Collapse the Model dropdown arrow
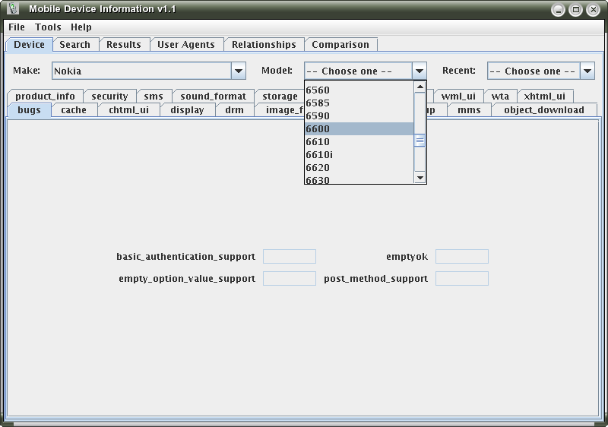Viewport: 608px width, 427px height. click(x=420, y=71)
